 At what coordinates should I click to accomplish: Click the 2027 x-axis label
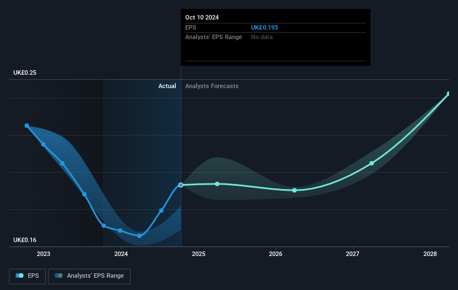point(353,254)
